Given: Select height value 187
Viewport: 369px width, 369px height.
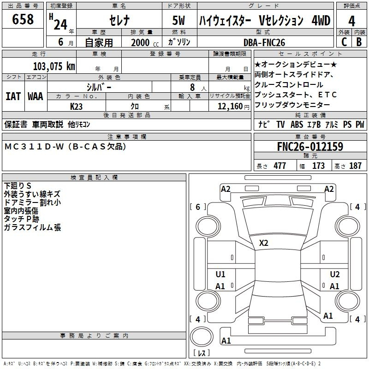Looking at the screenshot, I should pos(355,166).
